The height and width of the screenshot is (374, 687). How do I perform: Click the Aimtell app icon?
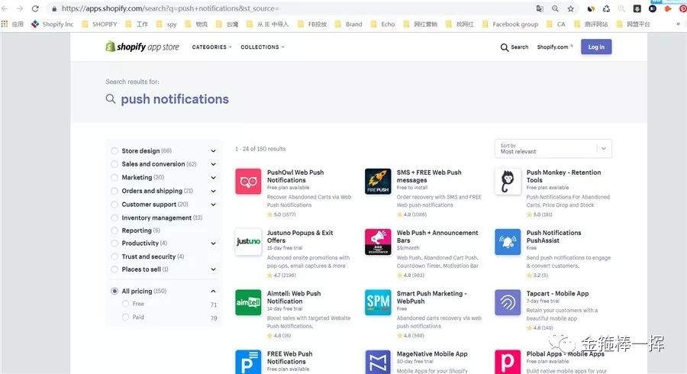click(x=248, y=302)
